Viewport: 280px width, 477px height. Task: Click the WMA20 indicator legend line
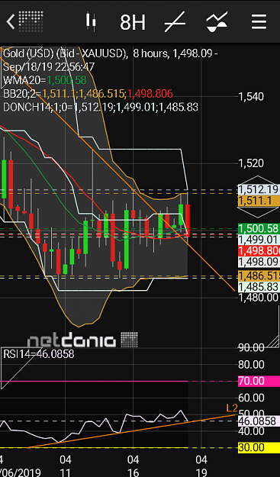pos(45,80)
